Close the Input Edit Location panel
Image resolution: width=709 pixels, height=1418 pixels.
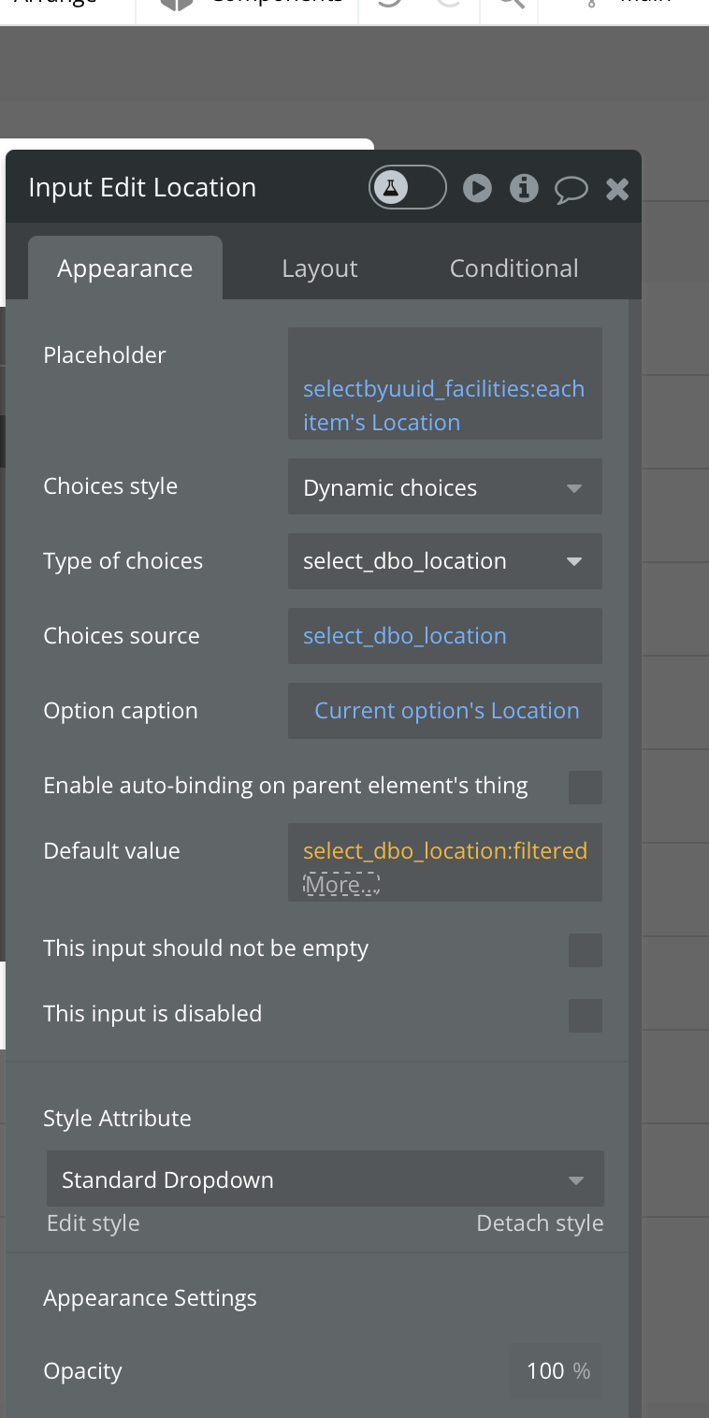point(617,190)
